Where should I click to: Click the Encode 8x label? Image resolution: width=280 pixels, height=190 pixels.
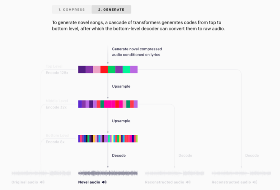point(55,142)
